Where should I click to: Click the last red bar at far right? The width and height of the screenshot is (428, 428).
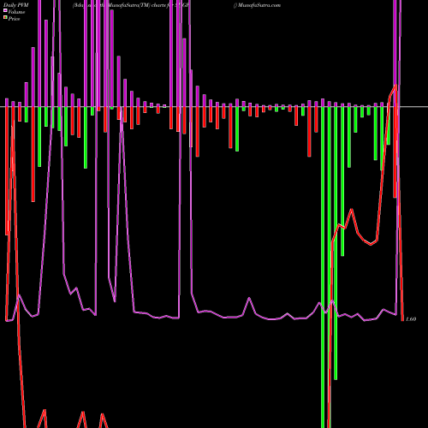point(395,152)
